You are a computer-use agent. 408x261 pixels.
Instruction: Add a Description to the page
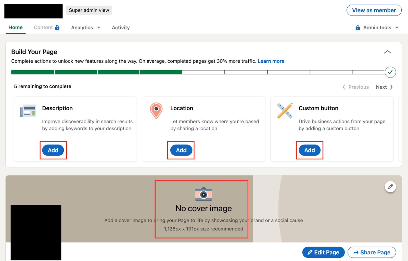pos(53,150)
